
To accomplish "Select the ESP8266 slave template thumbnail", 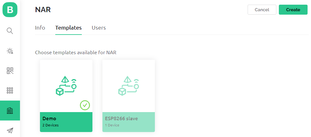I will pyautogui.click(x=128, y=85).
